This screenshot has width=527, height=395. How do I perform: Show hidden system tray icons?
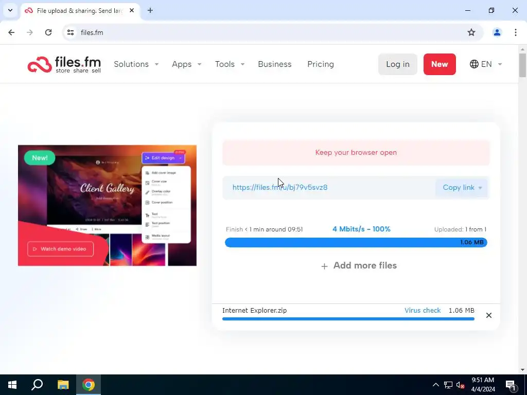[435, 385]
